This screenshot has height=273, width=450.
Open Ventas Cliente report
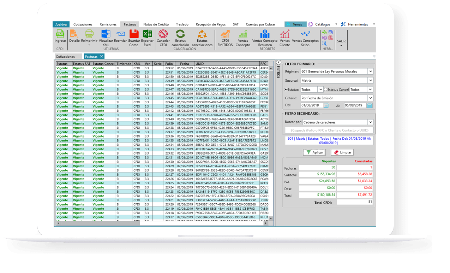[x=285, y=38]
